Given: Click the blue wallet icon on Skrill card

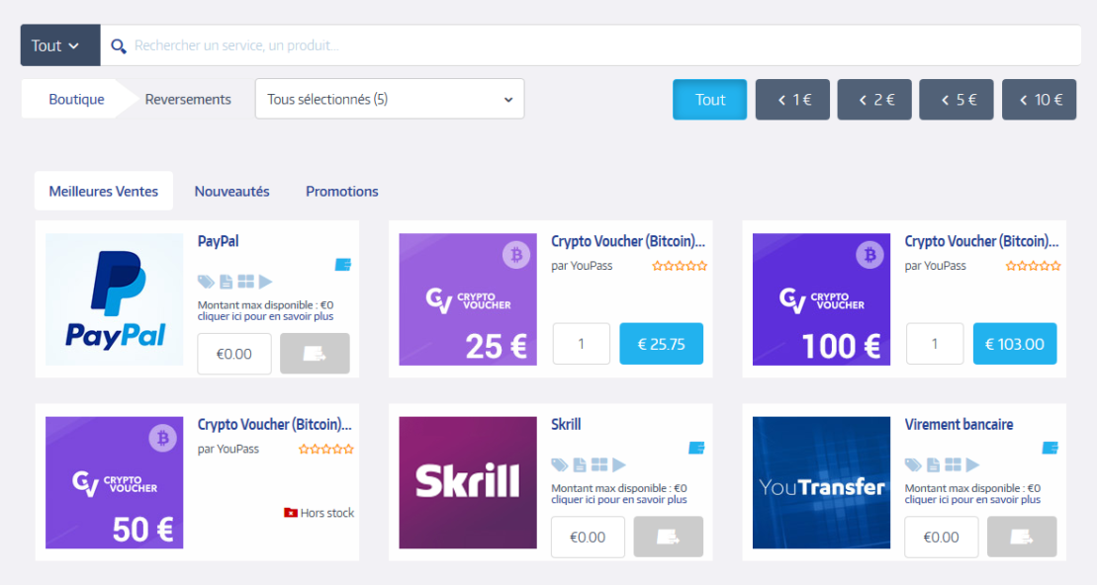Looking at the screenshot, I should 696,448.
